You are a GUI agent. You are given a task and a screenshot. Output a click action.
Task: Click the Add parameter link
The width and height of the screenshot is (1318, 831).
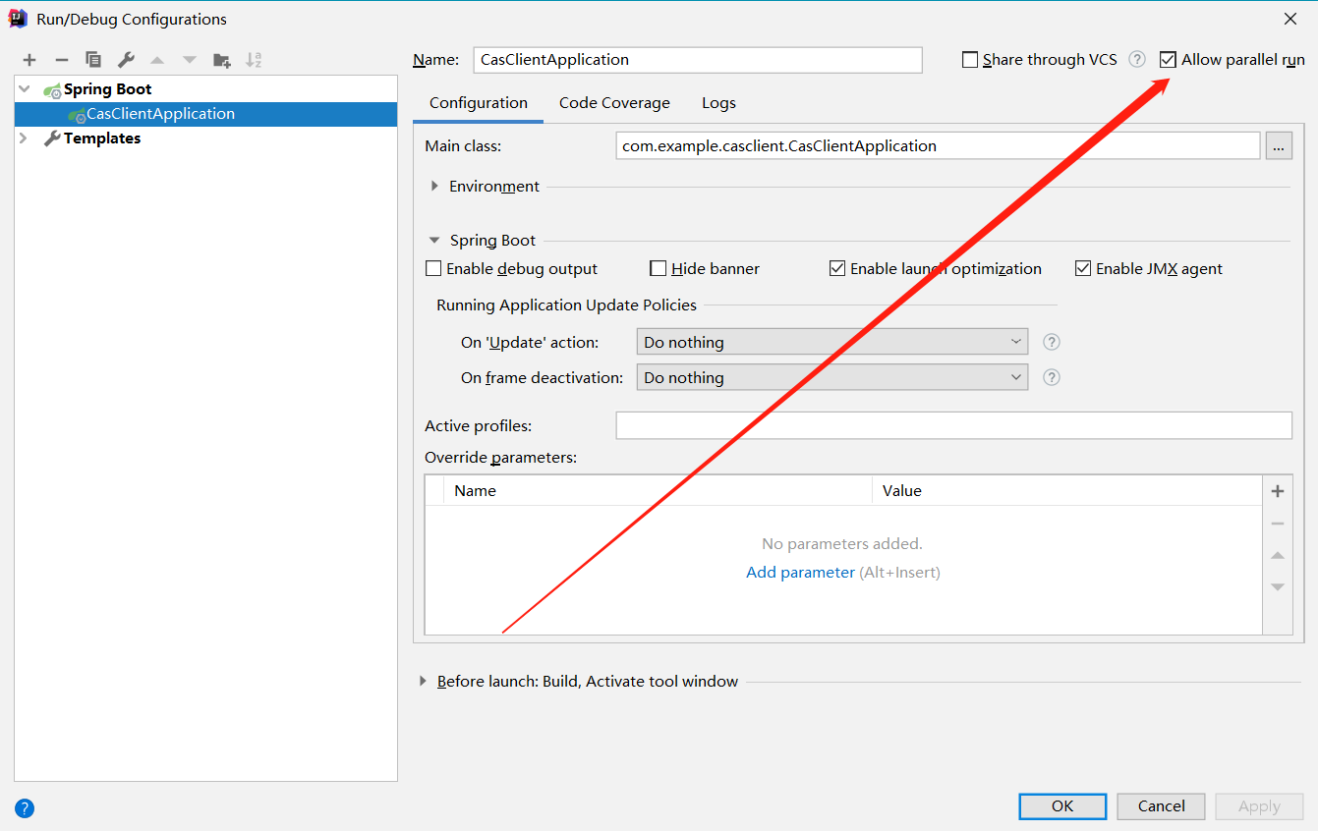point(800,573)
